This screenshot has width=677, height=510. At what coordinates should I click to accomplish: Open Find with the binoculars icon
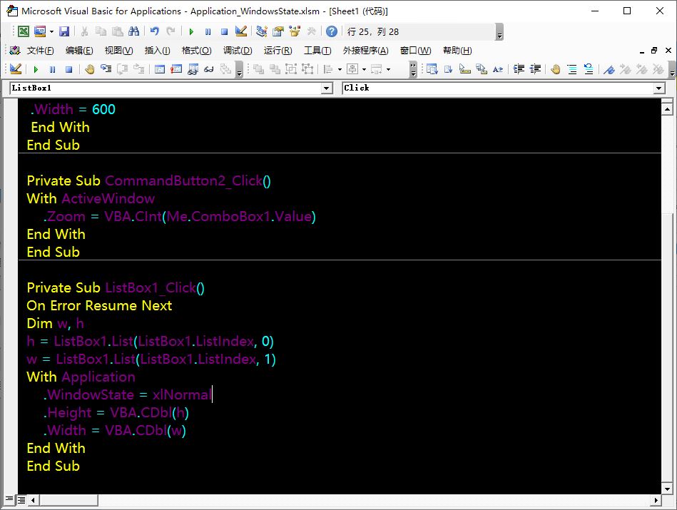[x=134, y=31]
